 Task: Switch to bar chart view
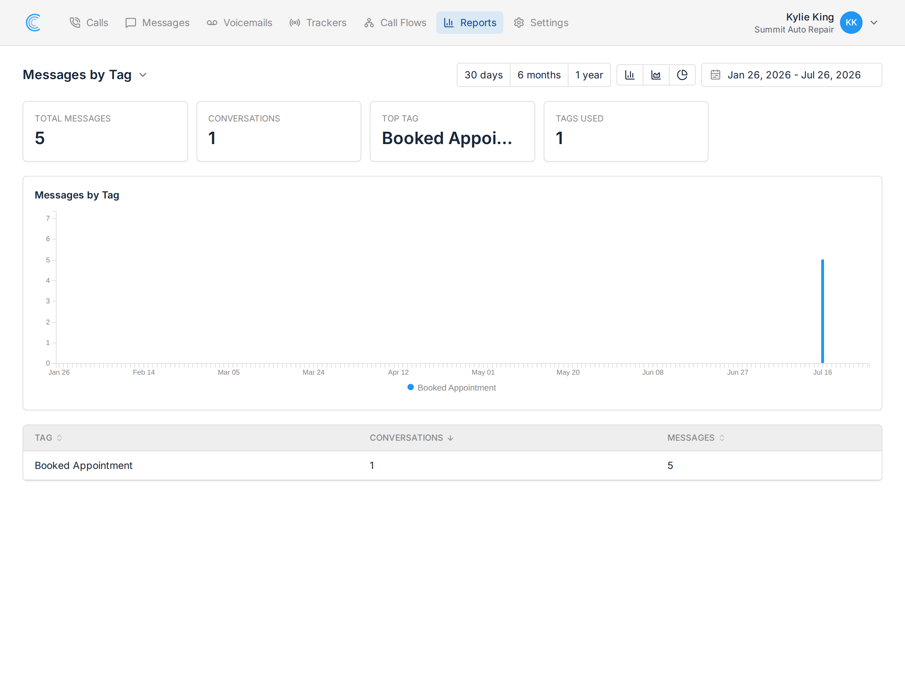630,75
